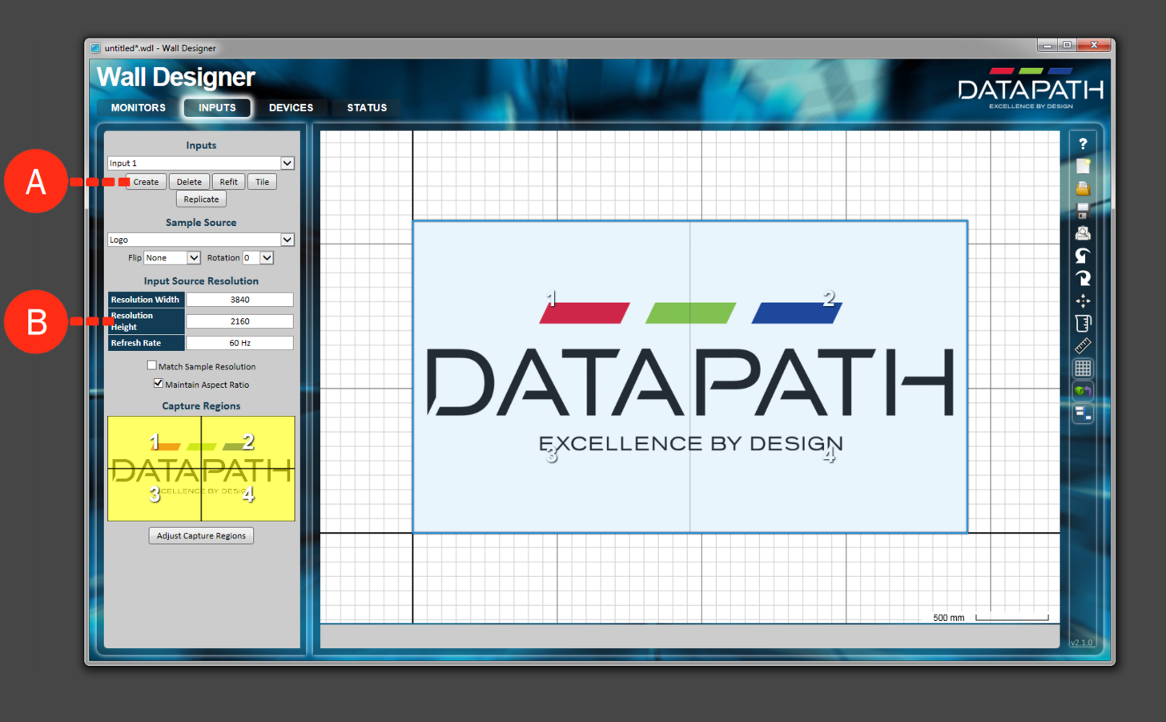Undo the last action
The width and height of the screenshot is (1166, 722).
(1083, 256)
